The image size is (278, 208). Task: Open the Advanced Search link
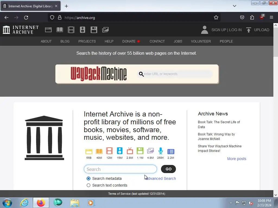pos(161,178)
